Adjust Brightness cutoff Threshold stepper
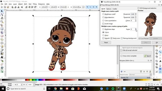162x91 pixels. 136,14
